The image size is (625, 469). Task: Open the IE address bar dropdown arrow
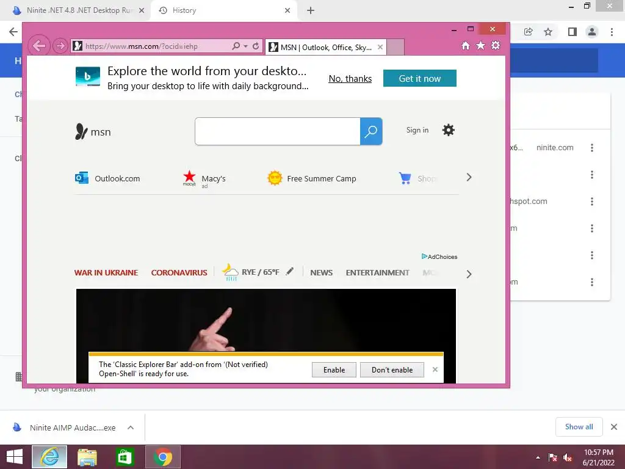(x=245, y=46)
